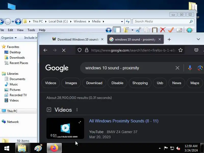The width and height of the screenshot is (204, 153).
Task: Stop loading the page in Firefox
Action: [64, 50]
